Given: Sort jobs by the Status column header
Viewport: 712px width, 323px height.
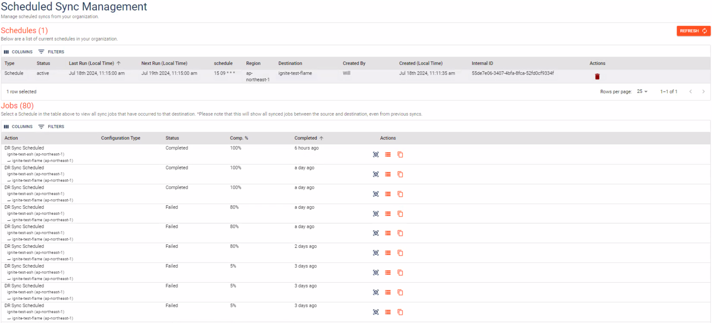Looking at the screenshot, I should [x=172, y=138].
